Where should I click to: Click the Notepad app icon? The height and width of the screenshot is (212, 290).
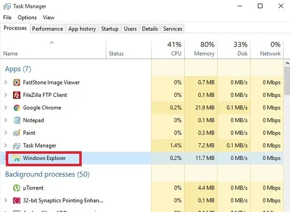pyautogui.click(x=16, y=120)
